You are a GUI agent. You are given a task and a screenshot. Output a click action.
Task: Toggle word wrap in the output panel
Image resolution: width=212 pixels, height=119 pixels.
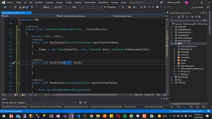(85, 103)
